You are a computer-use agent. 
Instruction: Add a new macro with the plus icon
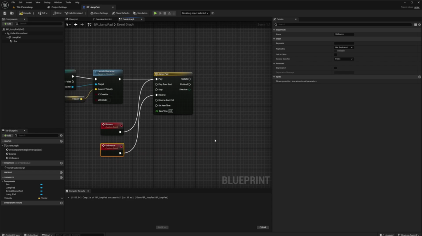tap(61, 172)
